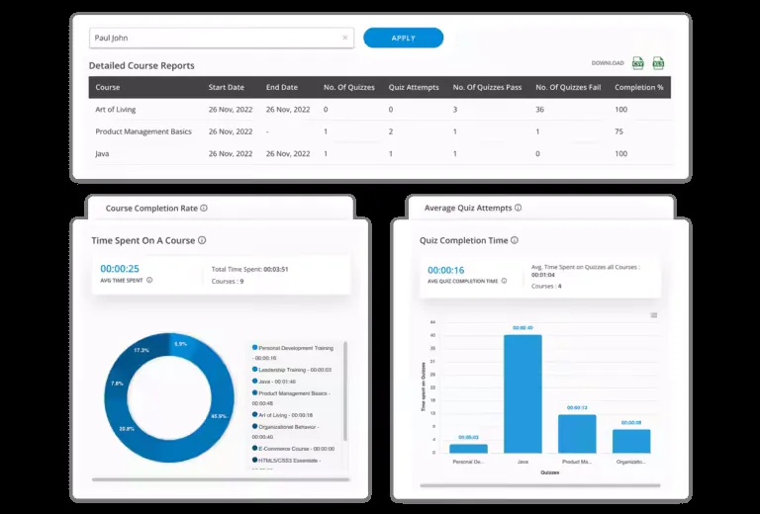
Task: Click the 36 quizzes fail cell
Action: click(x=540, y=110)
